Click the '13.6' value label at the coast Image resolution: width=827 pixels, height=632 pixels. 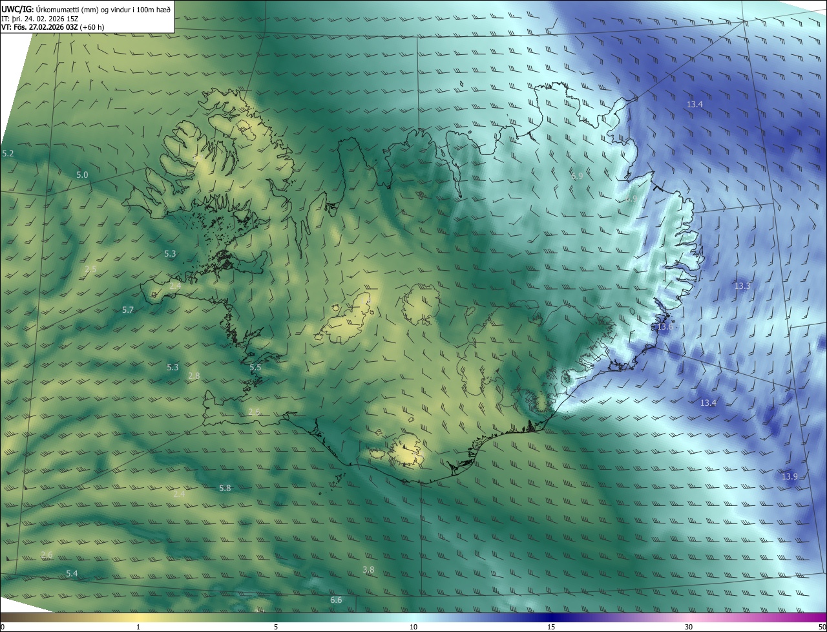click(x=664, y=327)
